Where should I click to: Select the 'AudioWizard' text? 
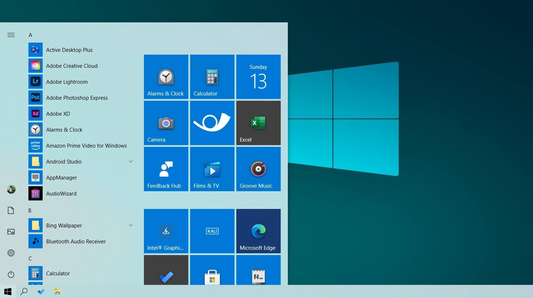click(x=61, y=194)
